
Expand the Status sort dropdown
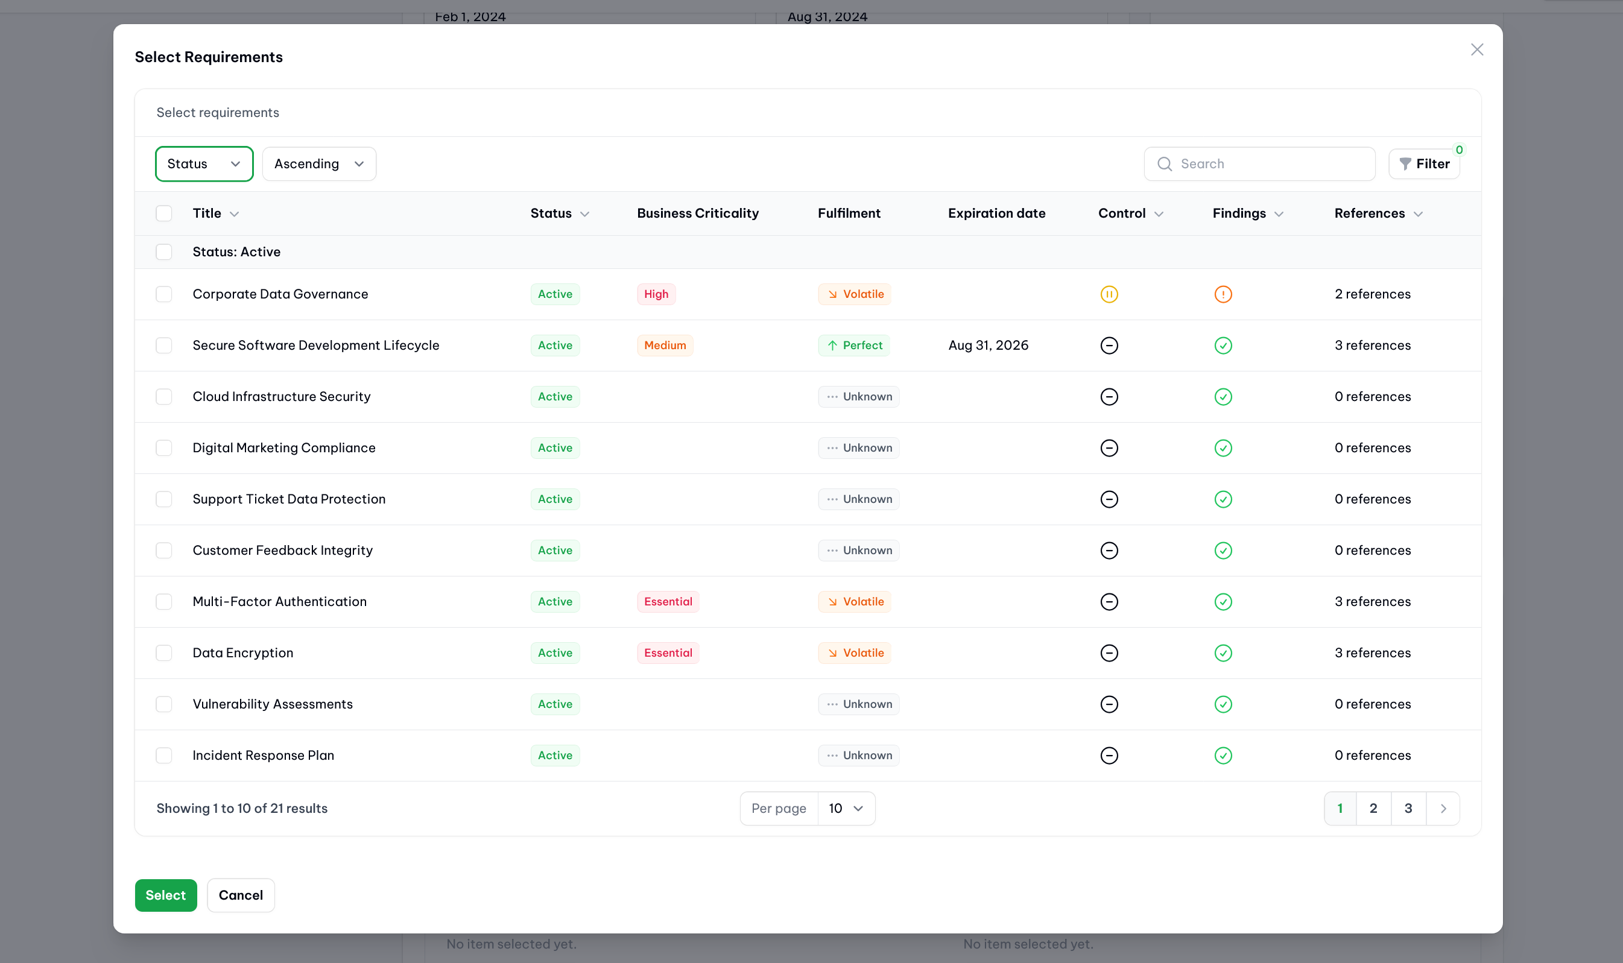coord(204,163)
